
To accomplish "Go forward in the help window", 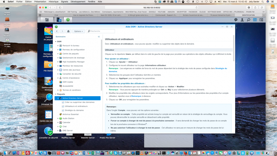I will tap(62, 31).
